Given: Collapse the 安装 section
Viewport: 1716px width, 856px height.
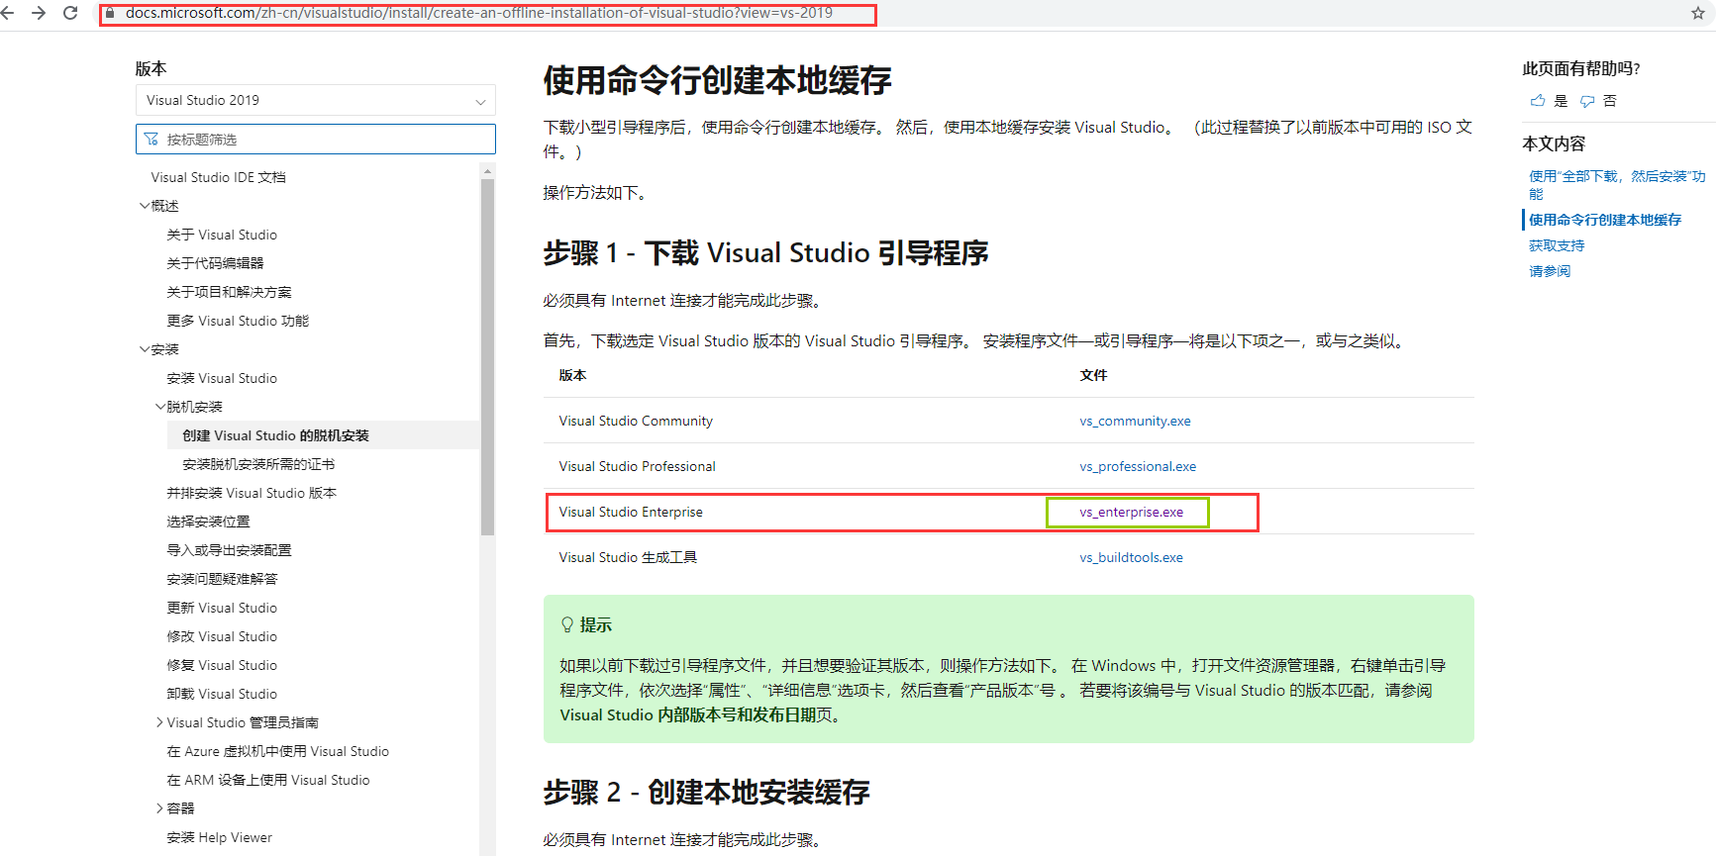Looking at the screenshot, I should (x=145, y=349).
